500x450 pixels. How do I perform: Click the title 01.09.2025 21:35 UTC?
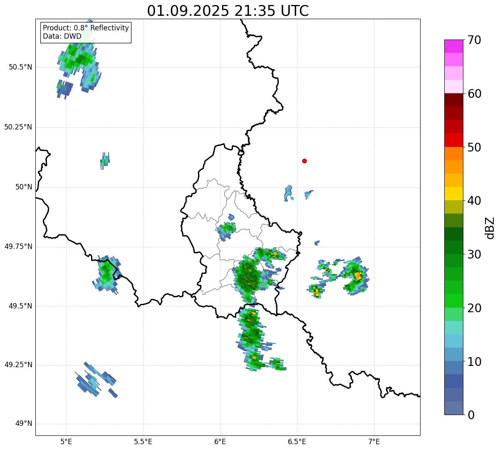tap(228, 11)
